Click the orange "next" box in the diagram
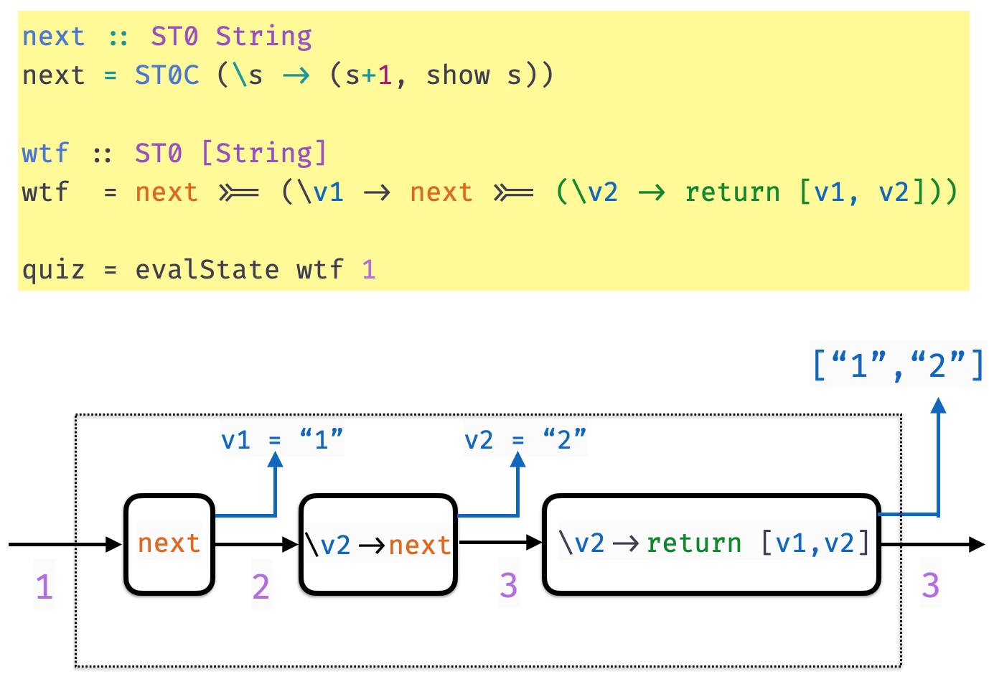989x692 pixels. 169,543
